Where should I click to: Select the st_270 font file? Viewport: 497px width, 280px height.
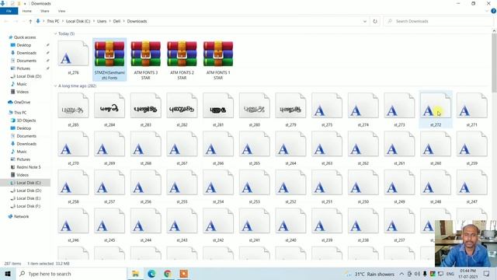click(73, 149)
